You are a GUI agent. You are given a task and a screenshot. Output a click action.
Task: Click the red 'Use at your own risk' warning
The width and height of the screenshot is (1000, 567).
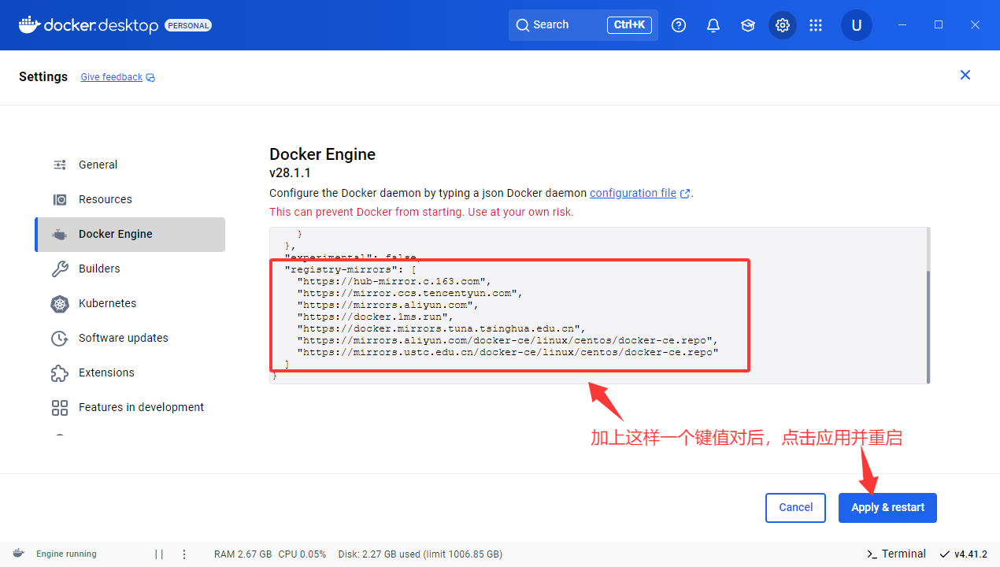point(421,212)
